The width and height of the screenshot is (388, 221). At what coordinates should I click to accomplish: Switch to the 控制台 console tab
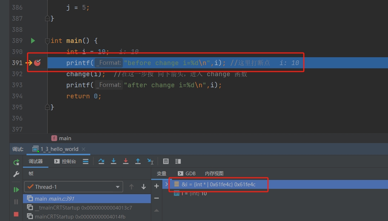[x=65, y=161]
